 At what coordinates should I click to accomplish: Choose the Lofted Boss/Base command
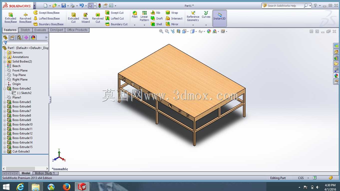(47, 18)
